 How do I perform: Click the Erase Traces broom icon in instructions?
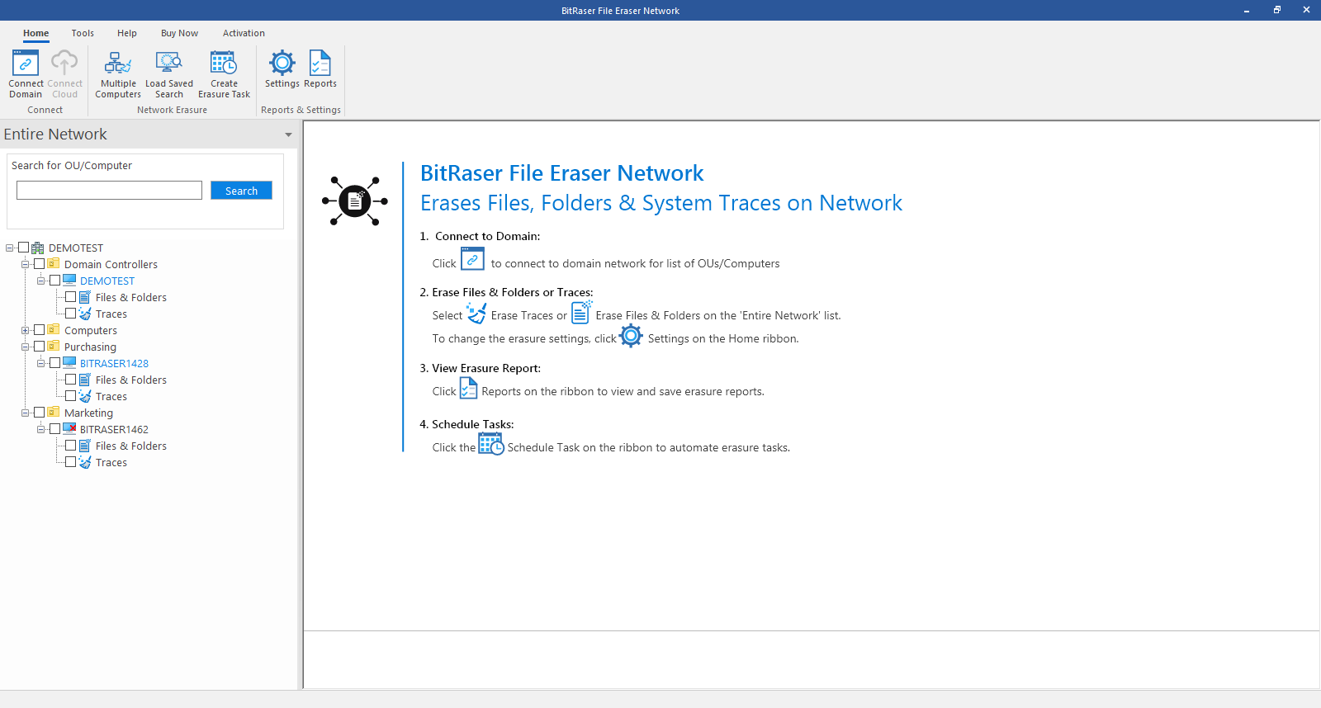(476, 313)
